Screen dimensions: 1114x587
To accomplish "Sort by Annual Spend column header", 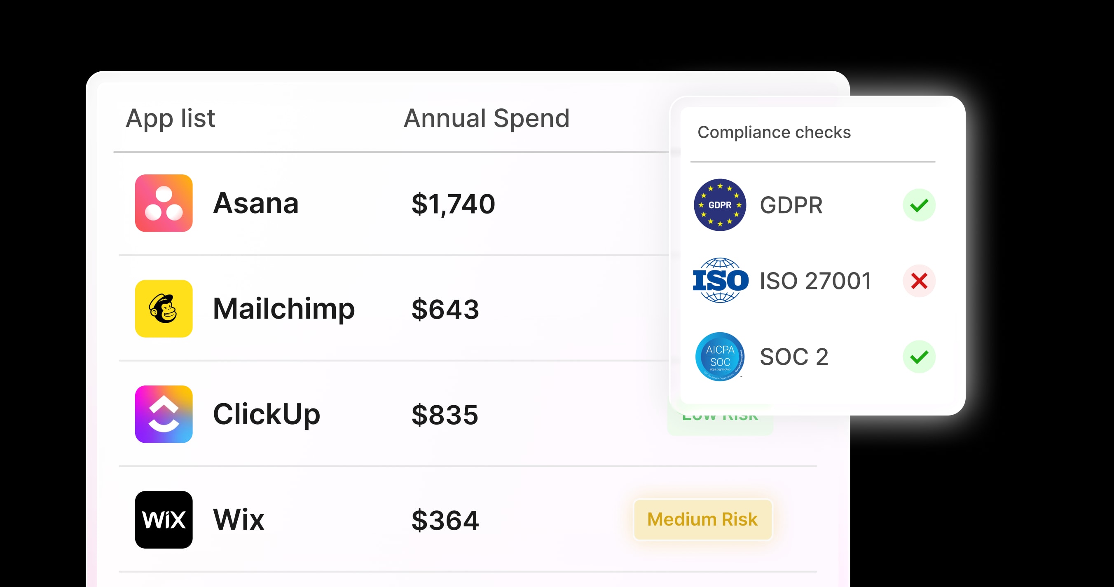I will 487,118.
